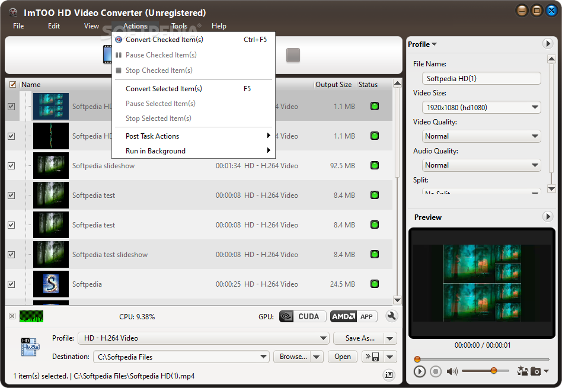This screenshot has height=388, width=562.
Task: Expand the Save As arrow dropdown
Action: click(x=390, y=338)
